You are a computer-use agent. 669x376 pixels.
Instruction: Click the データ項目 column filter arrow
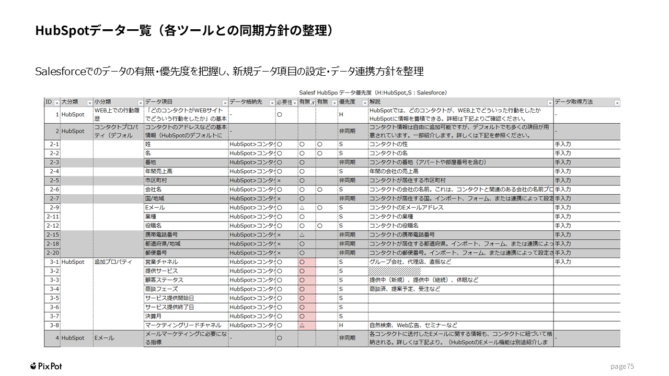(x=225, y=103)
